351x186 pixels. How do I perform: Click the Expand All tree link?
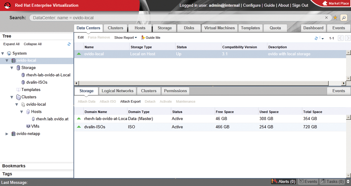click(11, 44)
